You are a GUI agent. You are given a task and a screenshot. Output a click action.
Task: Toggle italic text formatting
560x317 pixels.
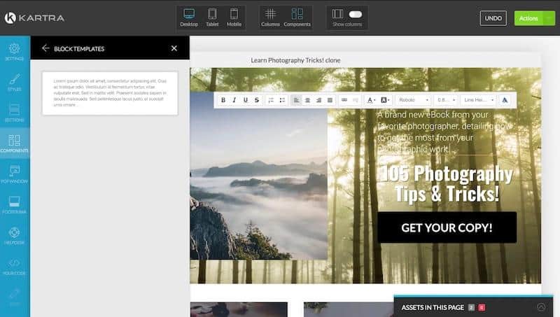coord(234,100)
